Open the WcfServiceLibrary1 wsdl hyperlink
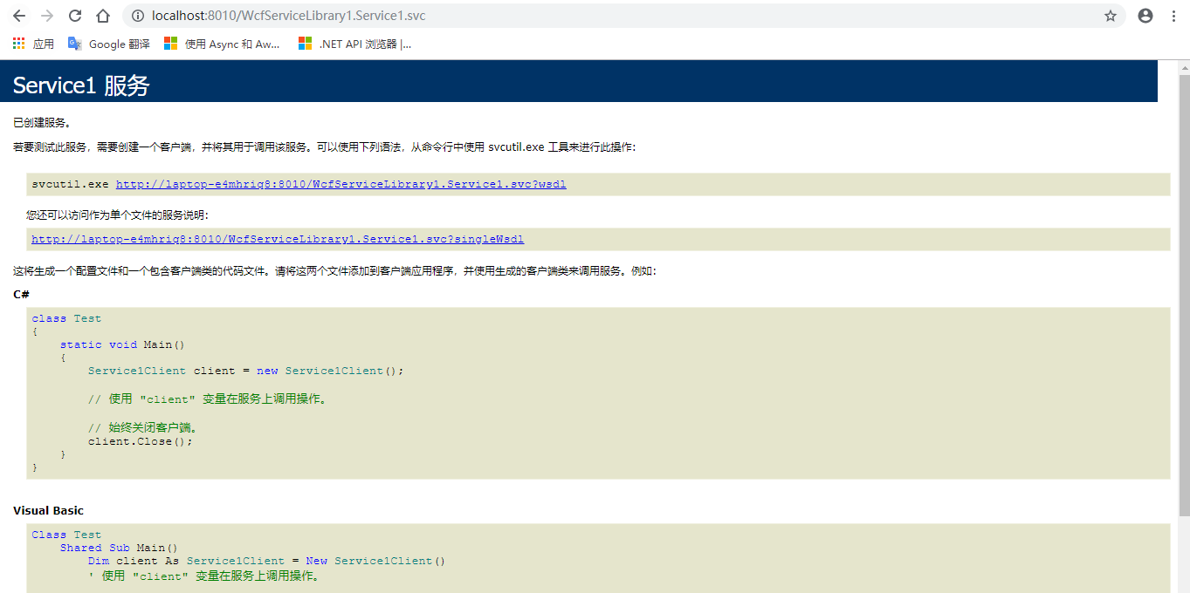Viewport: 1190px width, 593px height. (340, 184)
